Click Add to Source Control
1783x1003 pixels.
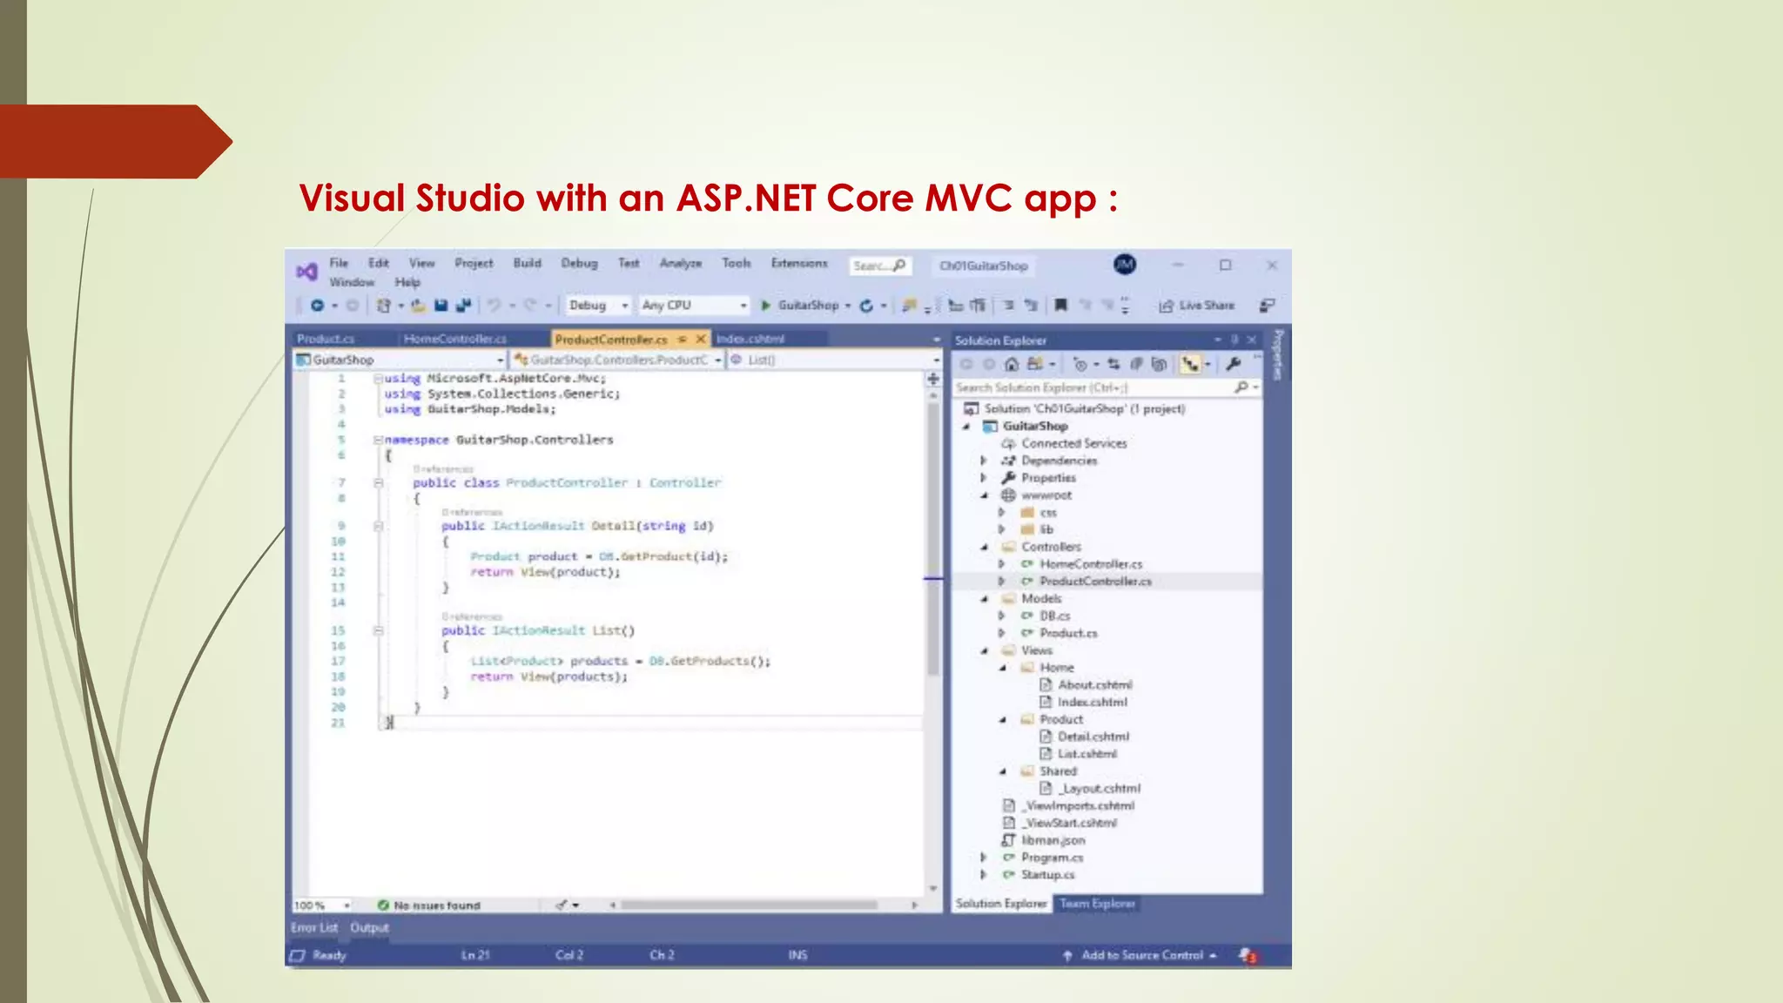[1140, 955]
